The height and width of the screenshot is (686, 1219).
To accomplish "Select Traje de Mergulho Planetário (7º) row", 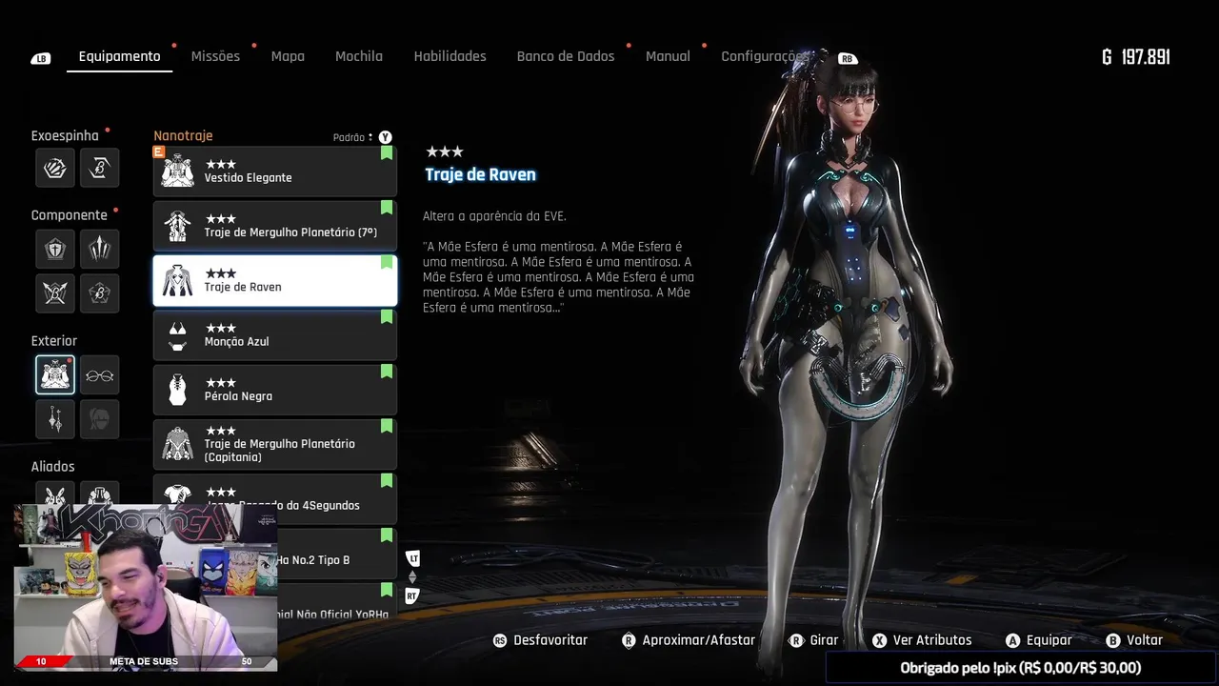I will pos(275,226).
